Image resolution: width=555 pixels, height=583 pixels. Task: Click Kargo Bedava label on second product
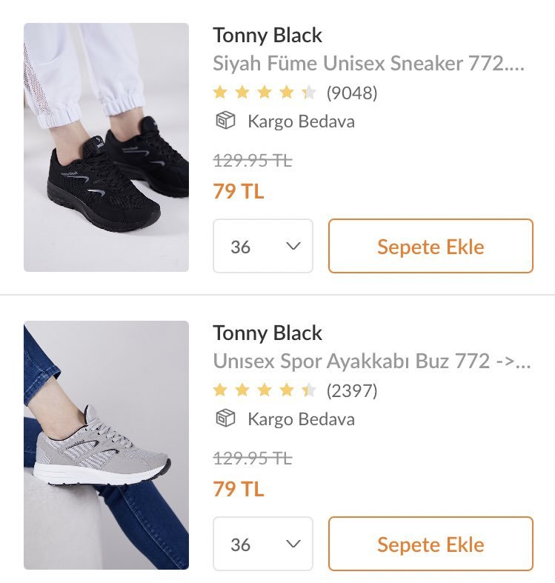click(x=301, y=419)
